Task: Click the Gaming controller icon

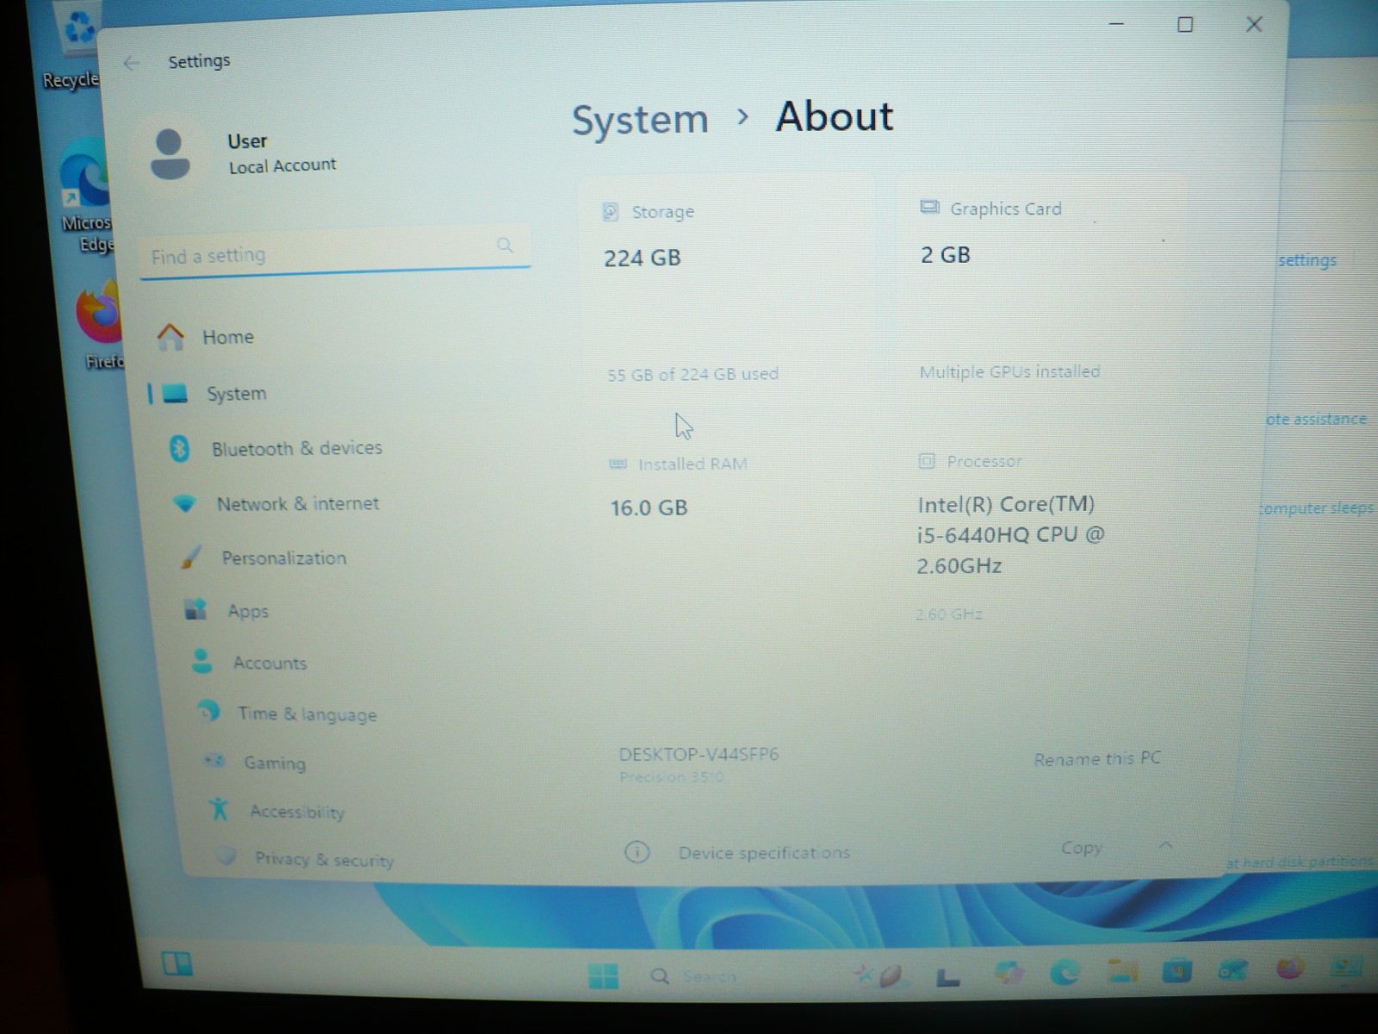Action: (214, 761)
